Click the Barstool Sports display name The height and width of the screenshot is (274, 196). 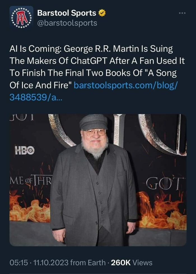coord(67,13)
